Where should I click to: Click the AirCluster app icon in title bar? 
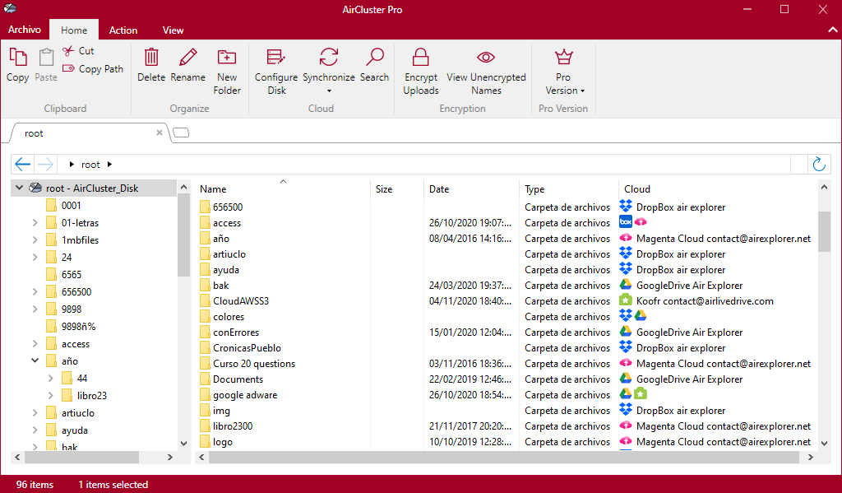pos(10,8)
